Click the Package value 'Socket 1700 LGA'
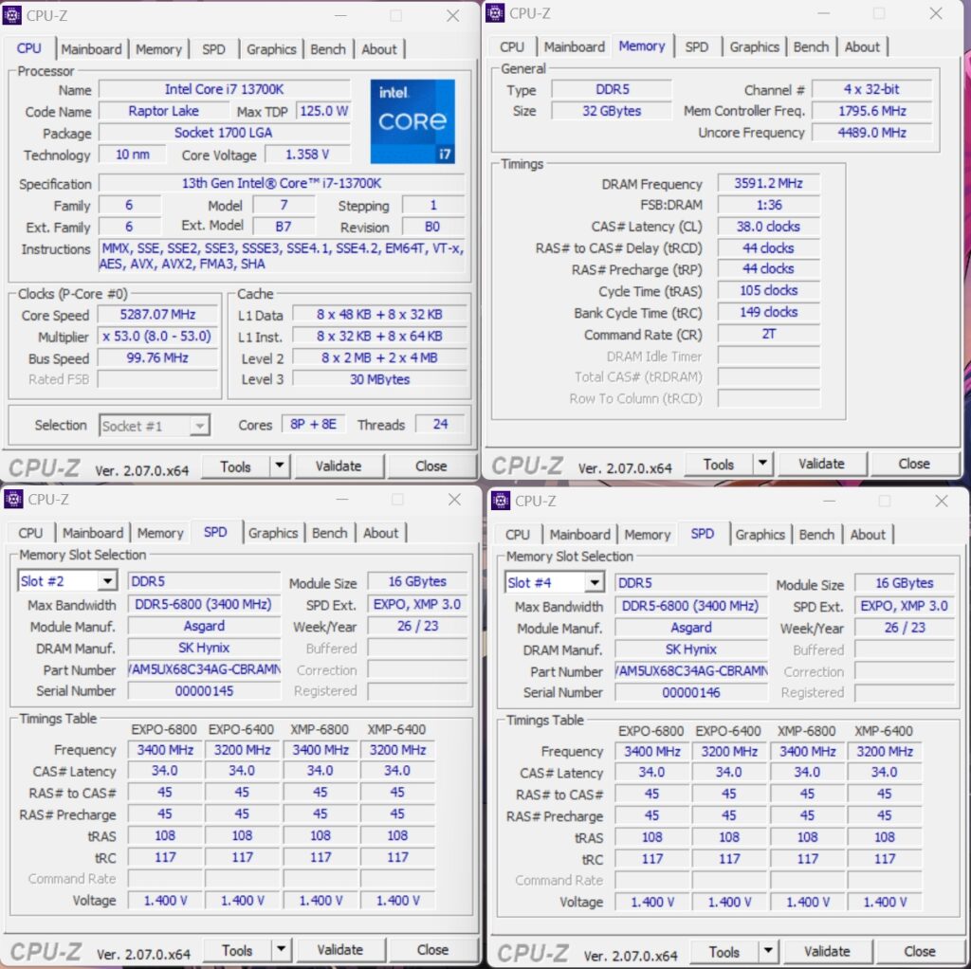Image resolution: width=971 pixels, height=969 pixels. point(224,133)
